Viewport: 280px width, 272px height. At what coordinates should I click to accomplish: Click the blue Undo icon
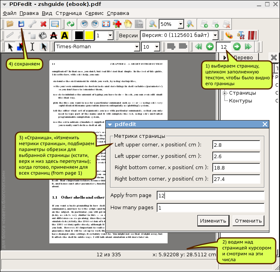84,24
